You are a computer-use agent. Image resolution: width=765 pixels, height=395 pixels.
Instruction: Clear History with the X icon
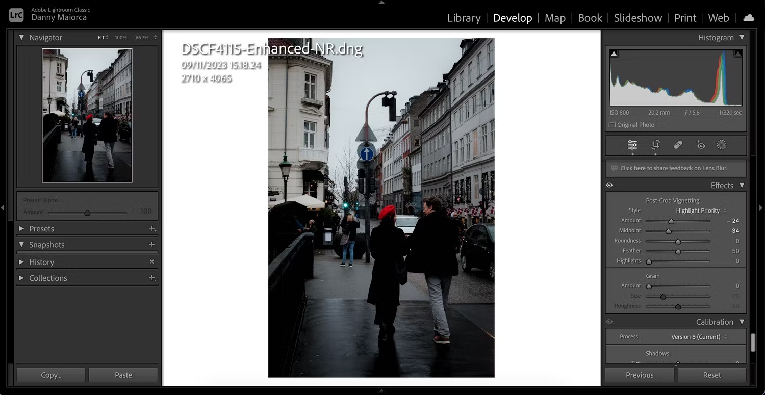click(151, 262)
